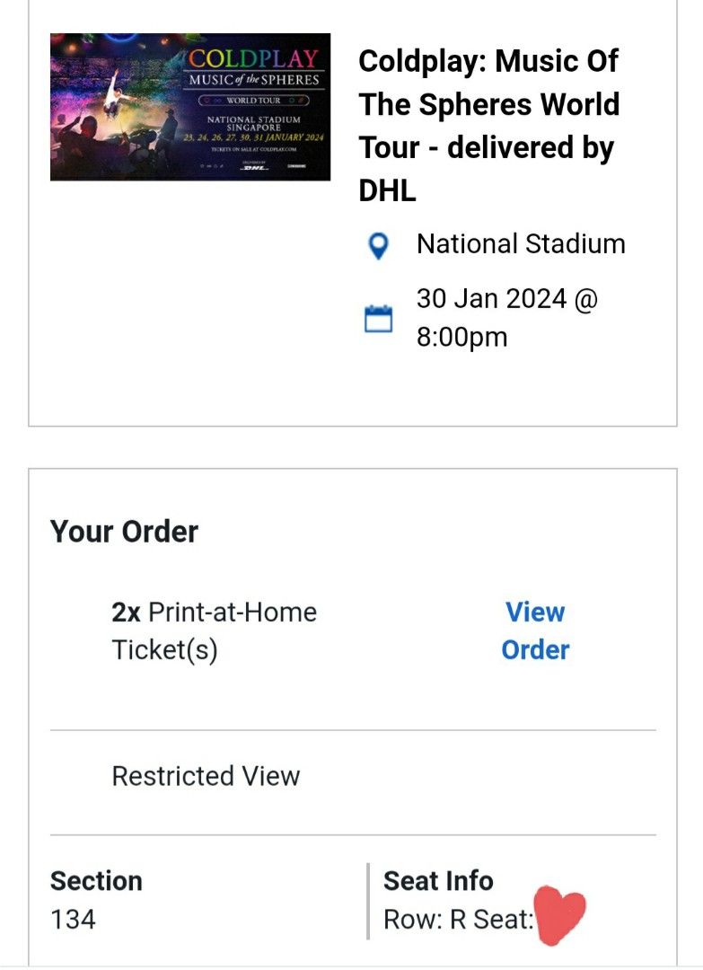
Task: Click the location pin icon
Action: (380, 246)
